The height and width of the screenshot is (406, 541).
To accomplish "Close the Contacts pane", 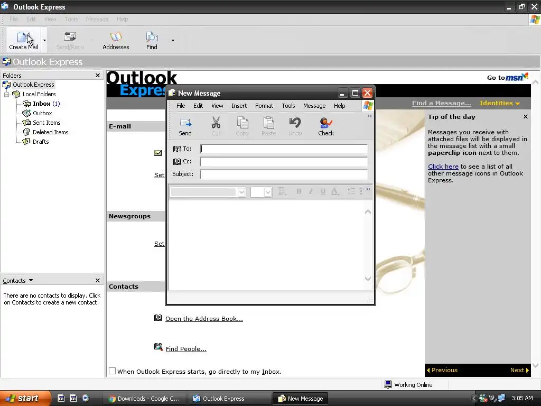I will pos(98,280).
